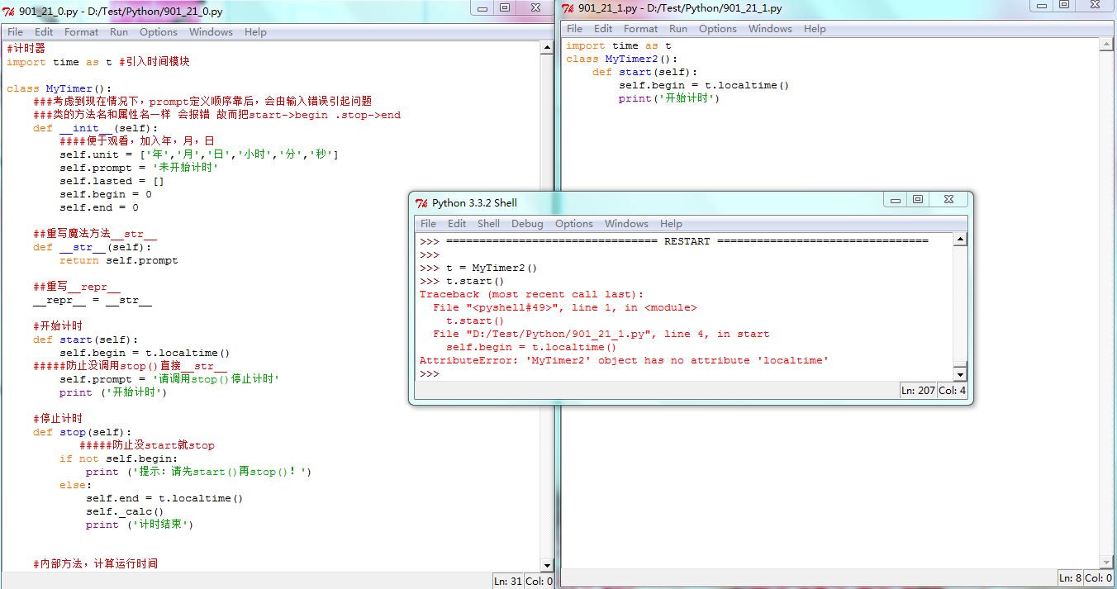The image size is (1117, 589).
Task: Click the feather icon of the 901_21_1.py window
Action: pos(568,8)
